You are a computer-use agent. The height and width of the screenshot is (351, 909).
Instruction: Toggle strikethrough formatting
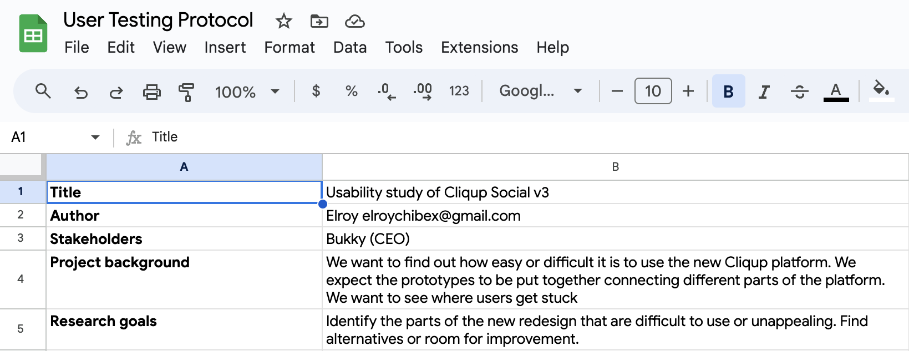coord(800,91)
